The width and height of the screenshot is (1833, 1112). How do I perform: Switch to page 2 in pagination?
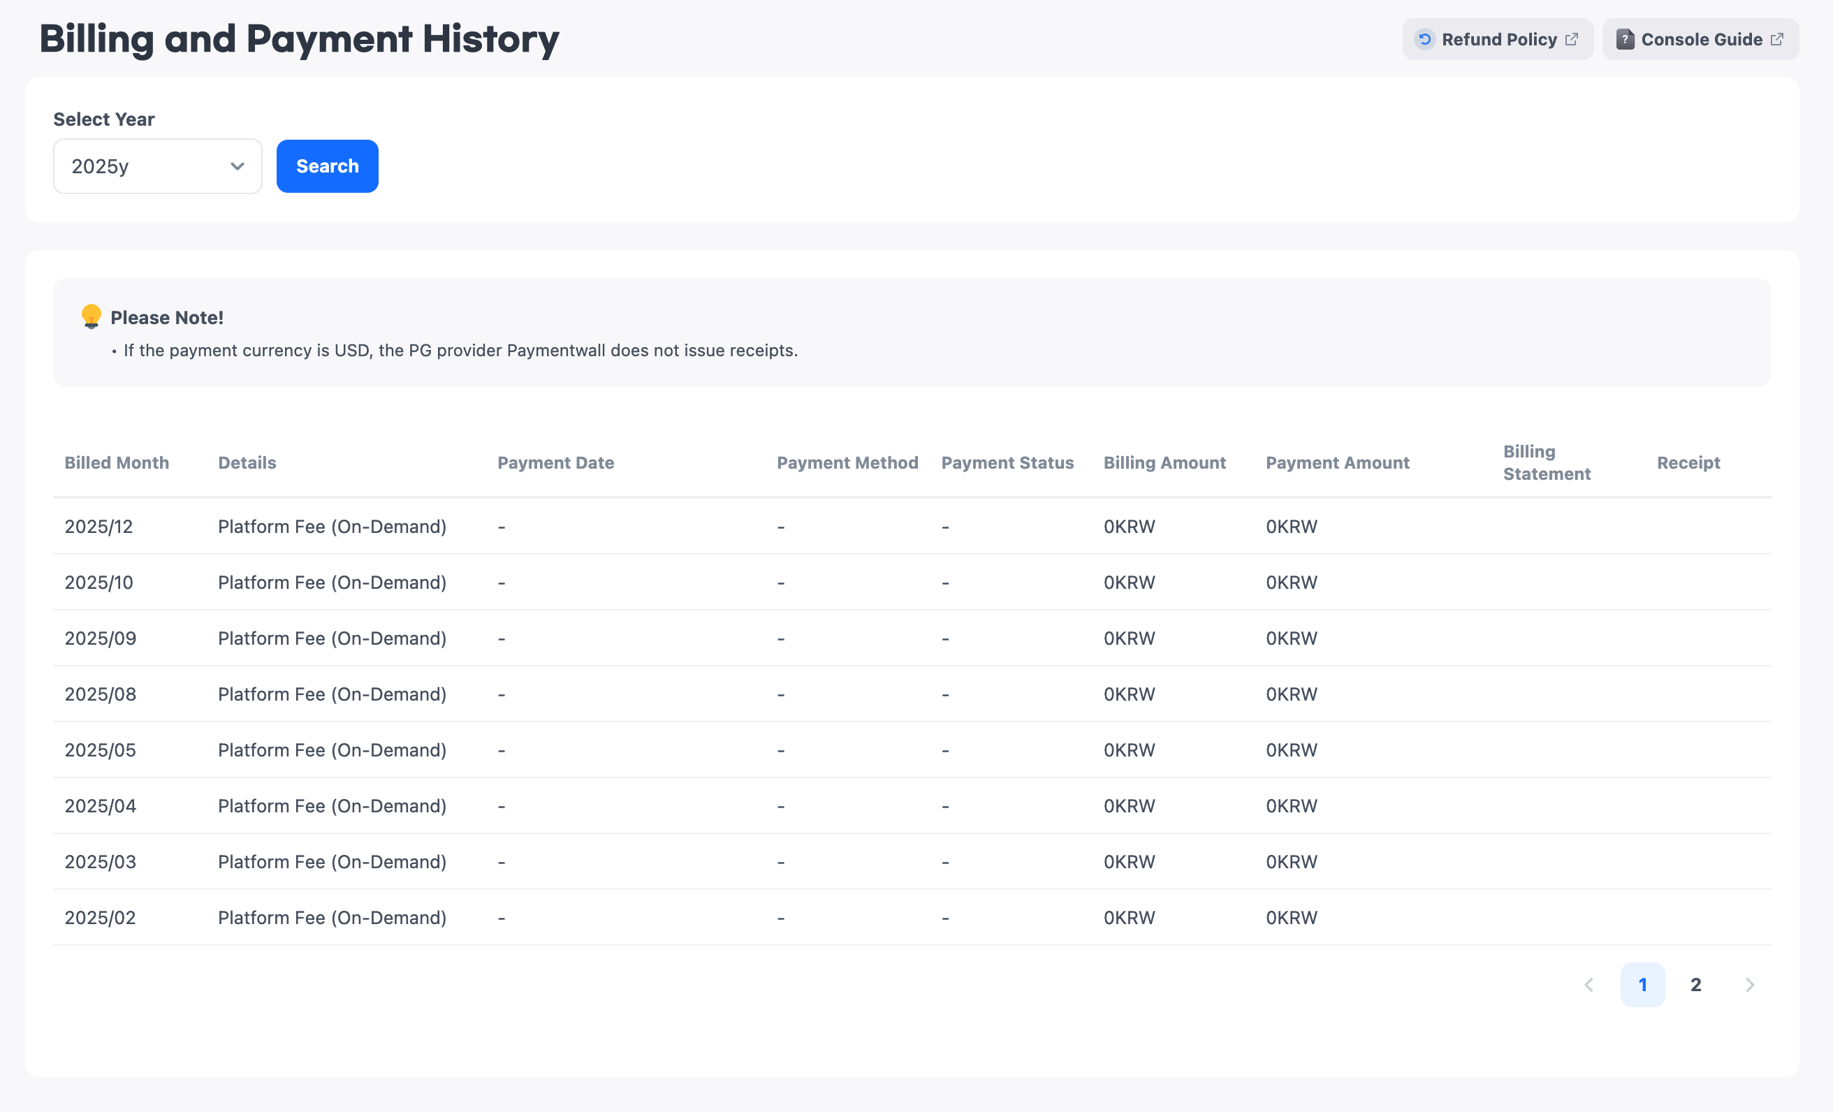tap(1695, 985)
